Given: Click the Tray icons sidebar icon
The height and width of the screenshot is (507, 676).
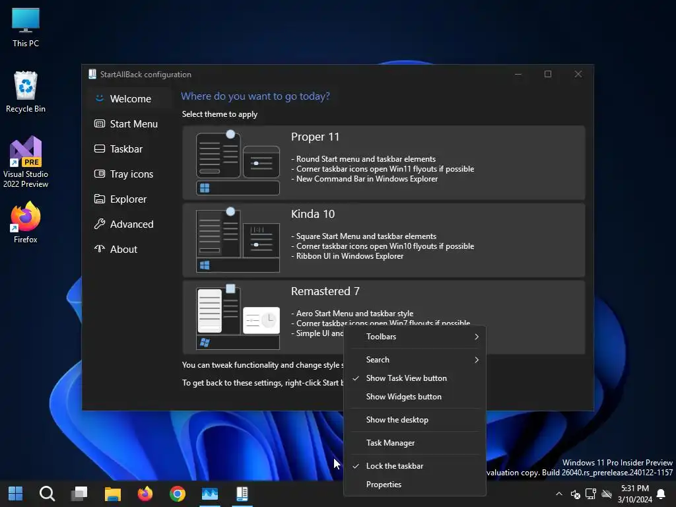Looking at the screenshot, I should point(100,174).
